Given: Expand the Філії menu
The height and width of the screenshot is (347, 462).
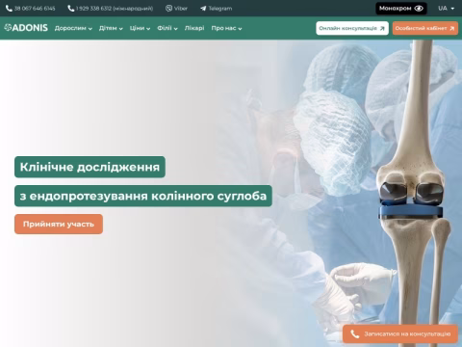Looking at the screenshot, I should point(167,28).
